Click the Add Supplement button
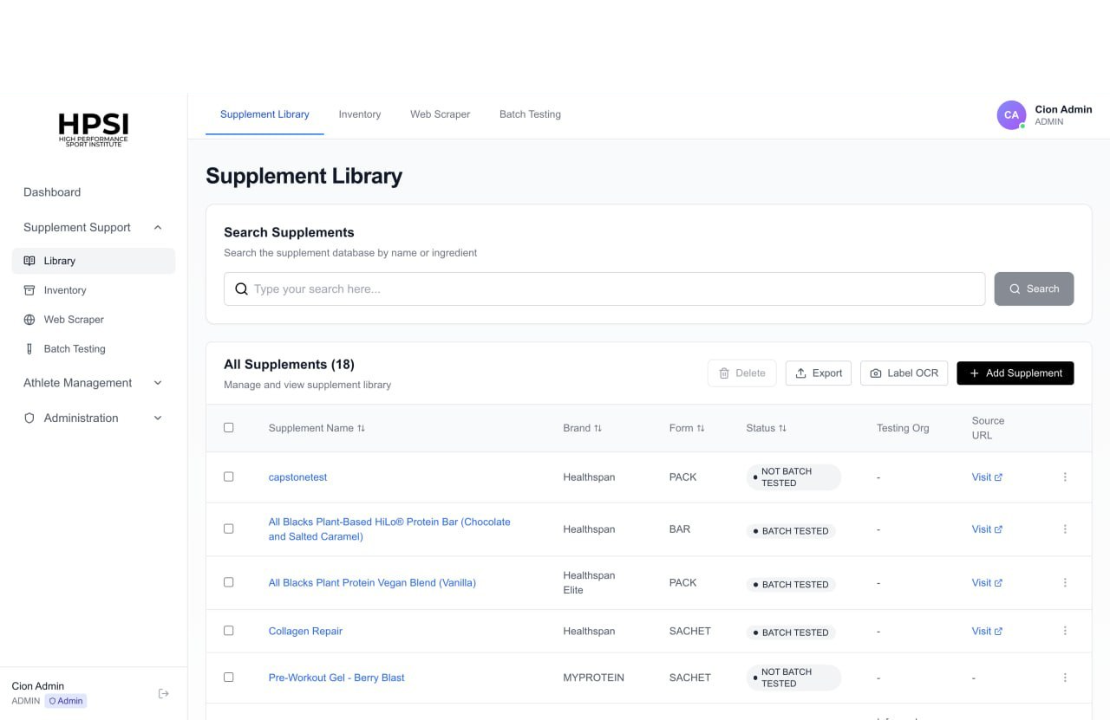Screen dimensions: 1110x720 pyautogui.click(x=1015, y=373)
